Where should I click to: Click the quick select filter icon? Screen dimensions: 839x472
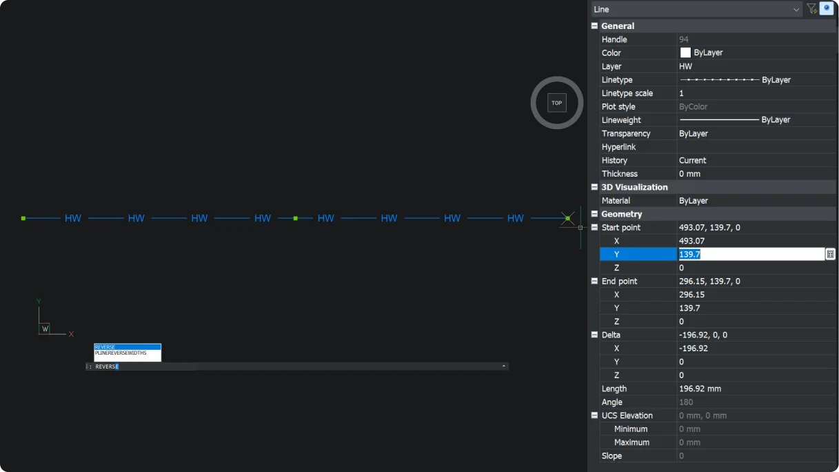pos(811,9)
